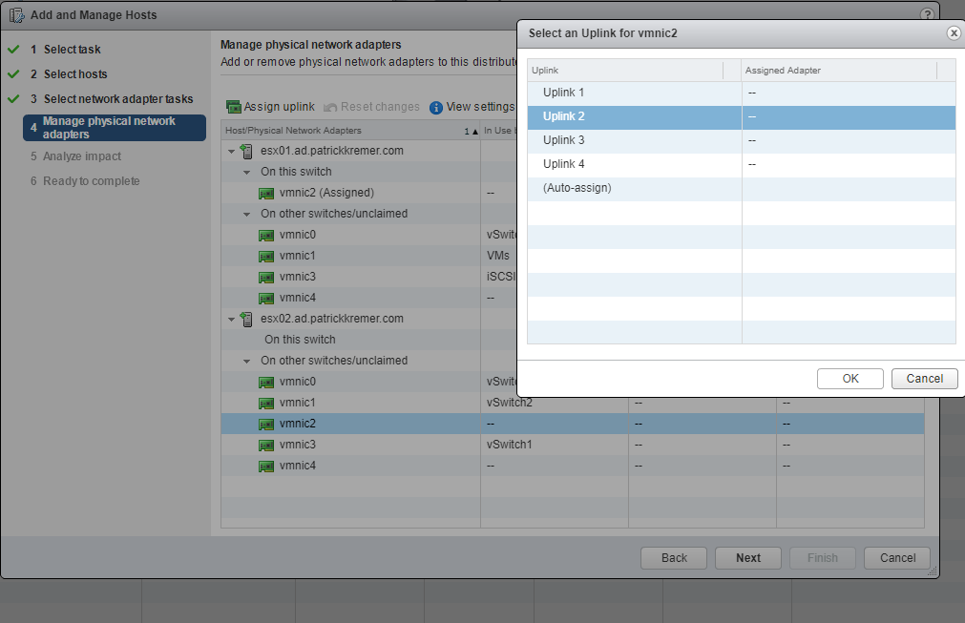This screenshot has width=965, height=623.
Task: Click Next in the wizard
Action: [747, 558]
